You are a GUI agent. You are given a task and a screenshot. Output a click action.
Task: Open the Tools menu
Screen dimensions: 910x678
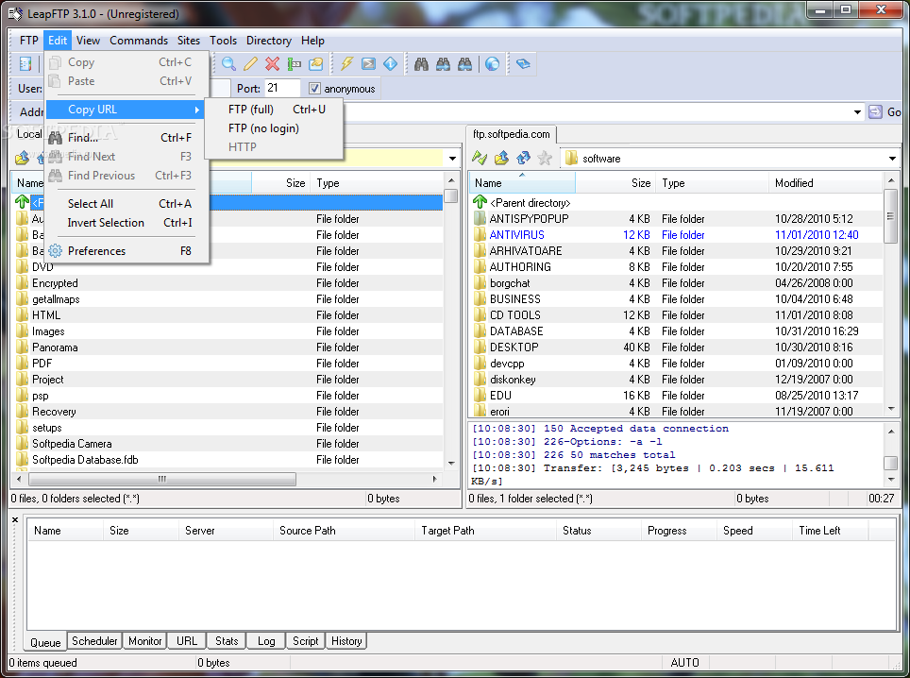(x=224, y=40)
